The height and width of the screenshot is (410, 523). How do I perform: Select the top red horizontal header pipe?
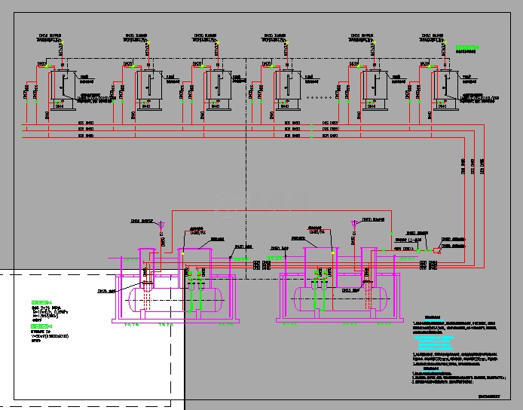pos(226,124)
